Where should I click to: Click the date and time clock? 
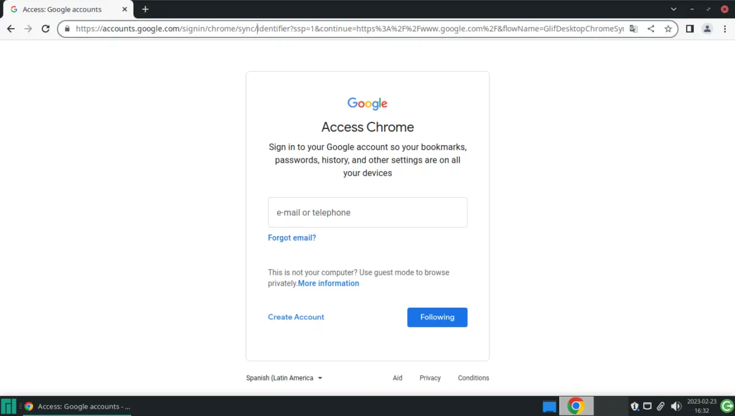click(x=702, y=406)
